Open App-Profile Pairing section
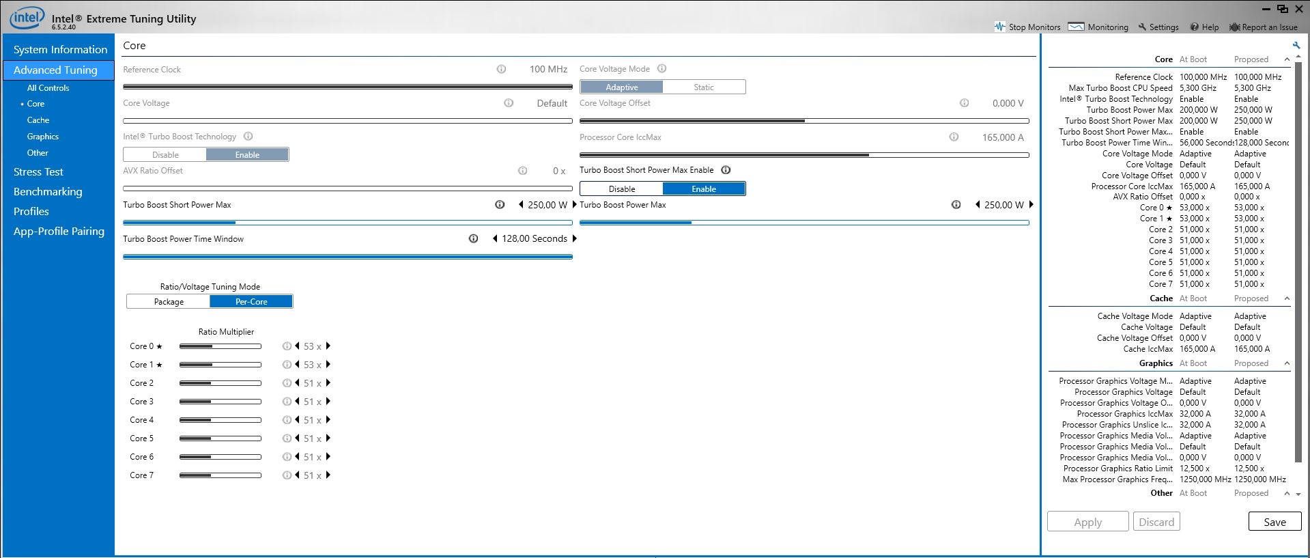1310x558 pixels. tap(59, 232)
